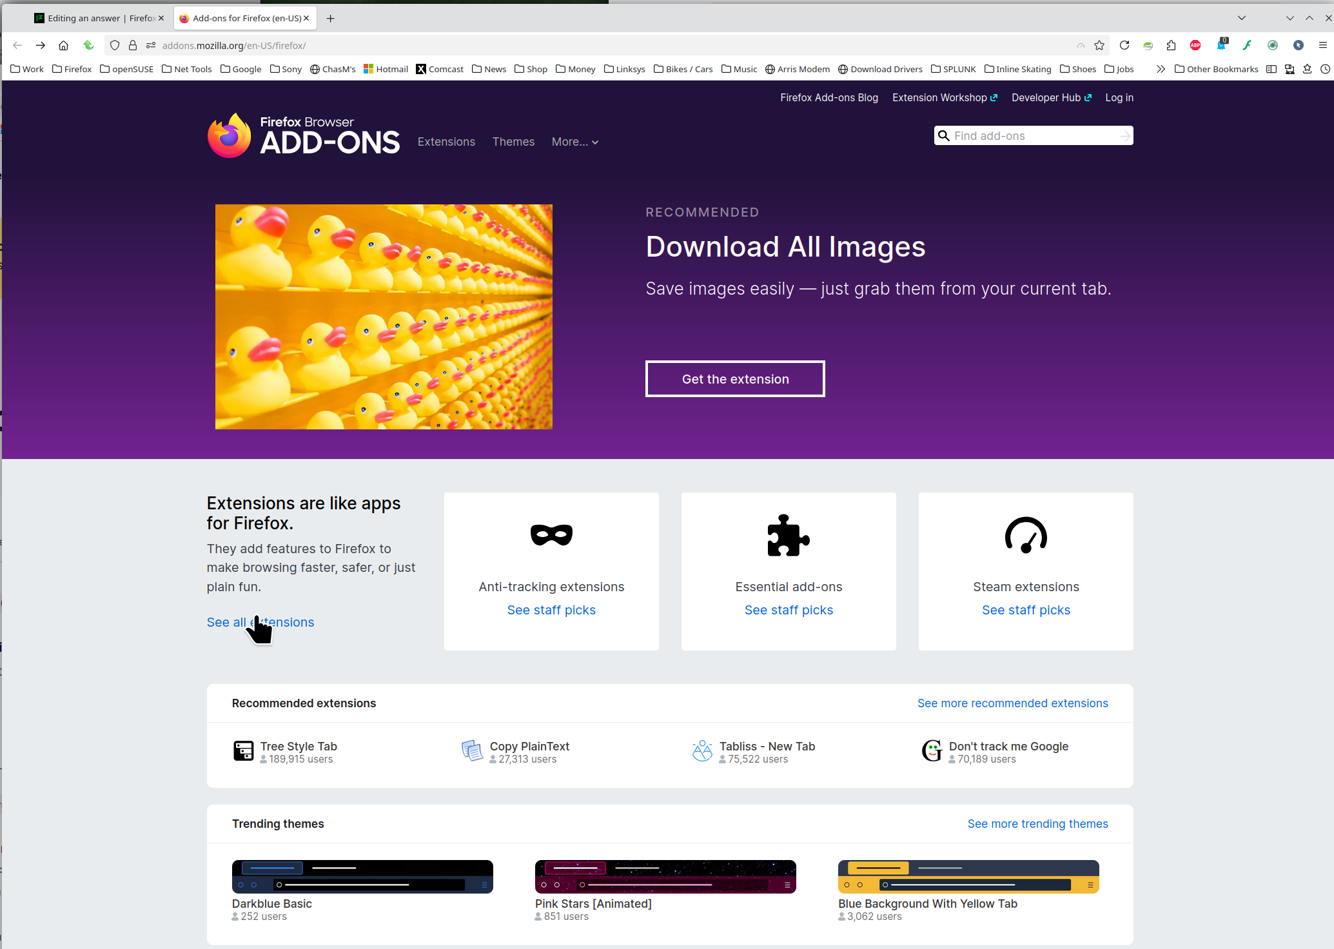Go back to the previous page
The image size is (1334, 949).
[x=17, y=45]
